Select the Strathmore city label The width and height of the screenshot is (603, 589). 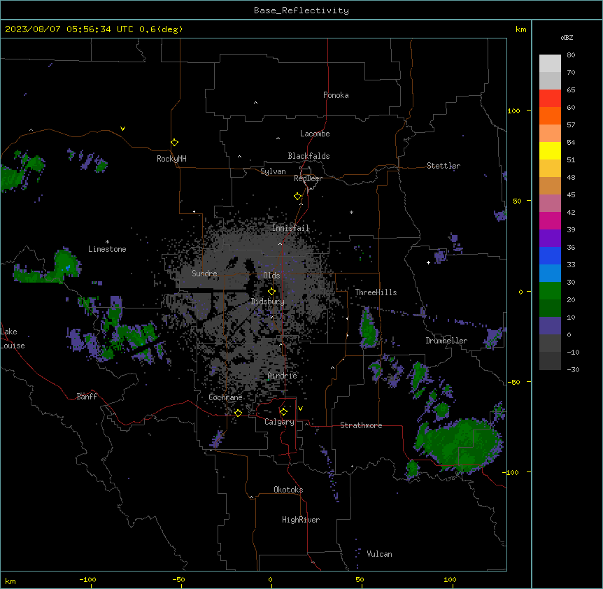[361, 425]
